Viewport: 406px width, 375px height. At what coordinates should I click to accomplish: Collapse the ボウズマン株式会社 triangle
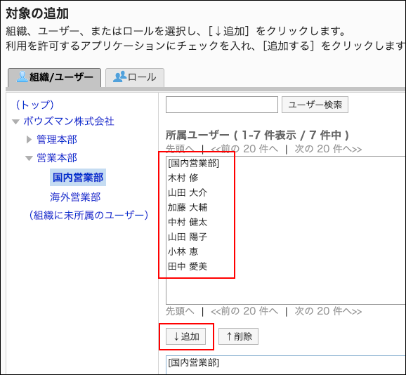point(16,121)
